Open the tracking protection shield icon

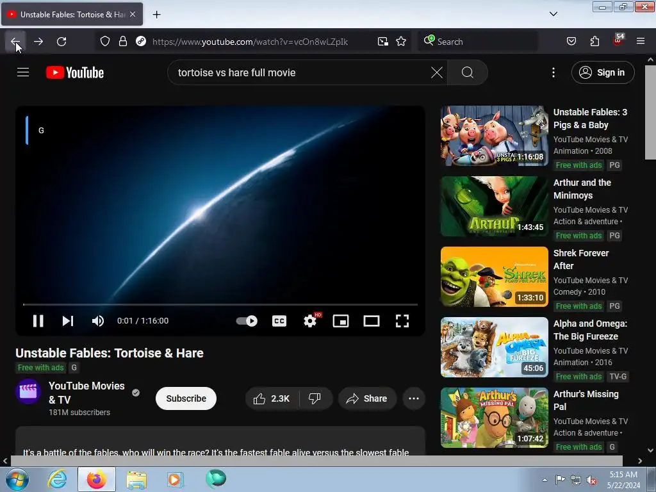click(x=105, y=41)
